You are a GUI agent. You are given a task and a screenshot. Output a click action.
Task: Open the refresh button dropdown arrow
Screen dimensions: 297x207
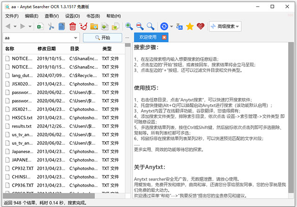point(171,26)
